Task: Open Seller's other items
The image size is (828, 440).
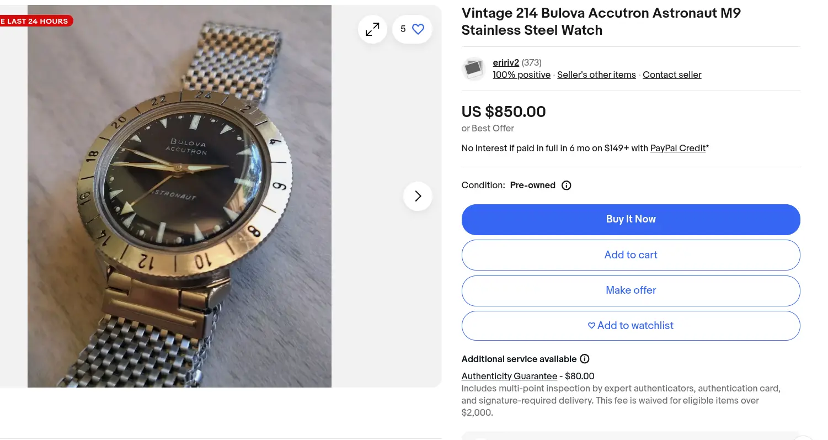Action: pos(596,75)
